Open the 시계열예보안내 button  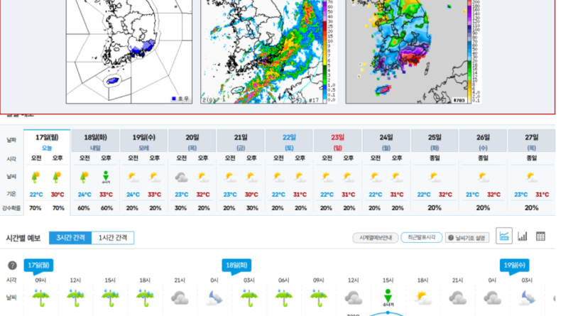376,238
